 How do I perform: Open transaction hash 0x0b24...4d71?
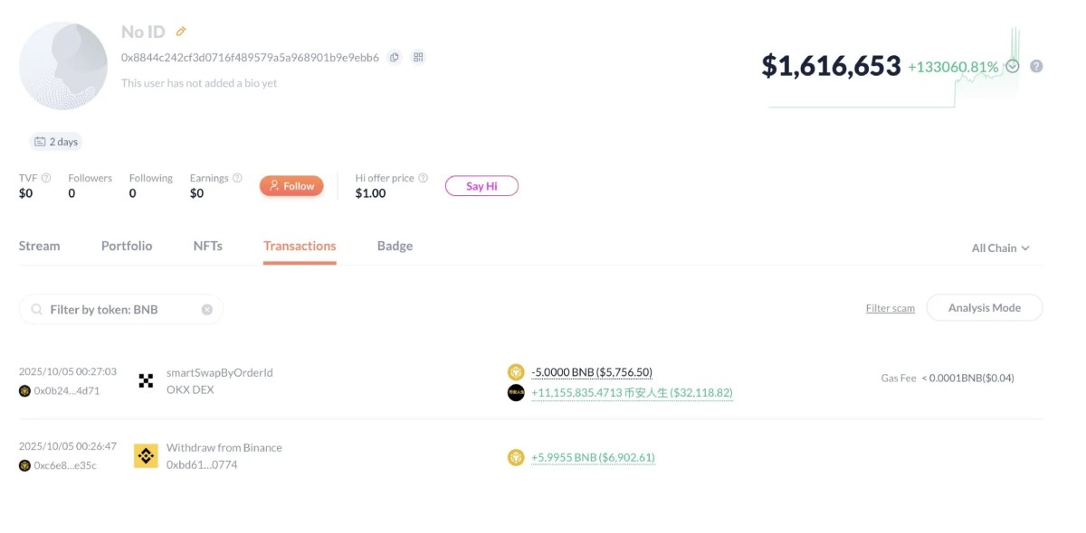(66, 391)
